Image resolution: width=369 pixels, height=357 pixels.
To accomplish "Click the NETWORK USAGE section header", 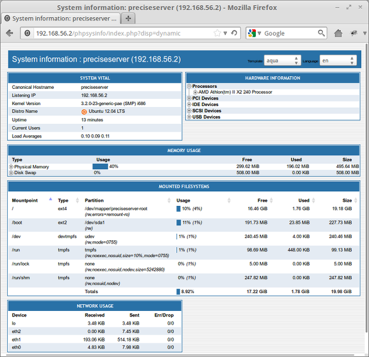I will pyautogui.click(x=95, y=306).
